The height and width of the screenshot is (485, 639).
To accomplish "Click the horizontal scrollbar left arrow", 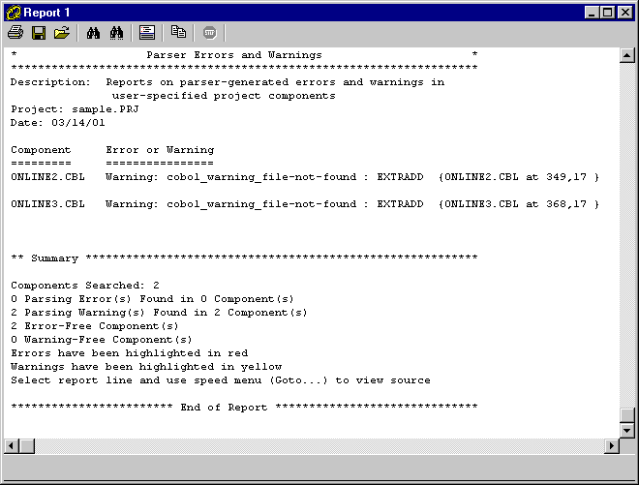I will (x=12, y=445).
